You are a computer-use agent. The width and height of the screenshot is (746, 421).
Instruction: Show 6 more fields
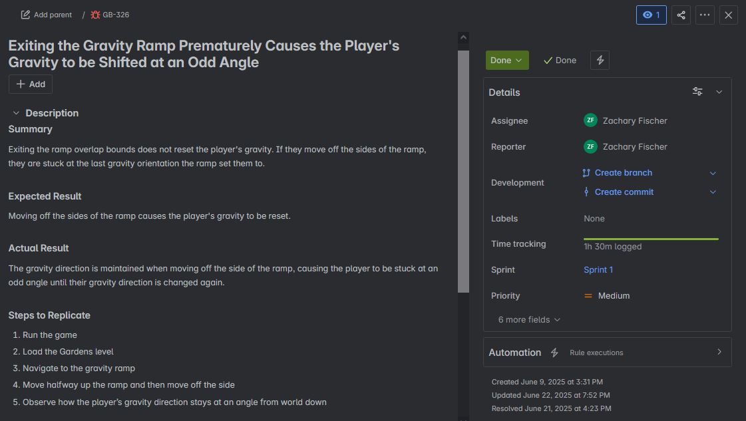pyautogui.click(x=529, y=320)
